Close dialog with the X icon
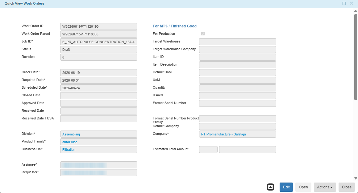Image resolution: width=358 pixels, height=193 pixels. [x=352, y=3]
